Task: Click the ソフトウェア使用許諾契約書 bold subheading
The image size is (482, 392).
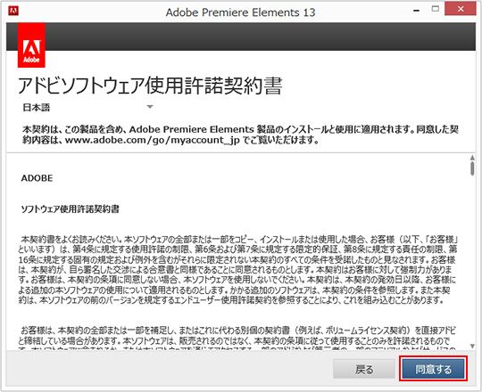Action: 71,209
